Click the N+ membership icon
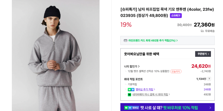Image resolution: width=223 pixels, height=111 pixels. [x=131, y=89]
